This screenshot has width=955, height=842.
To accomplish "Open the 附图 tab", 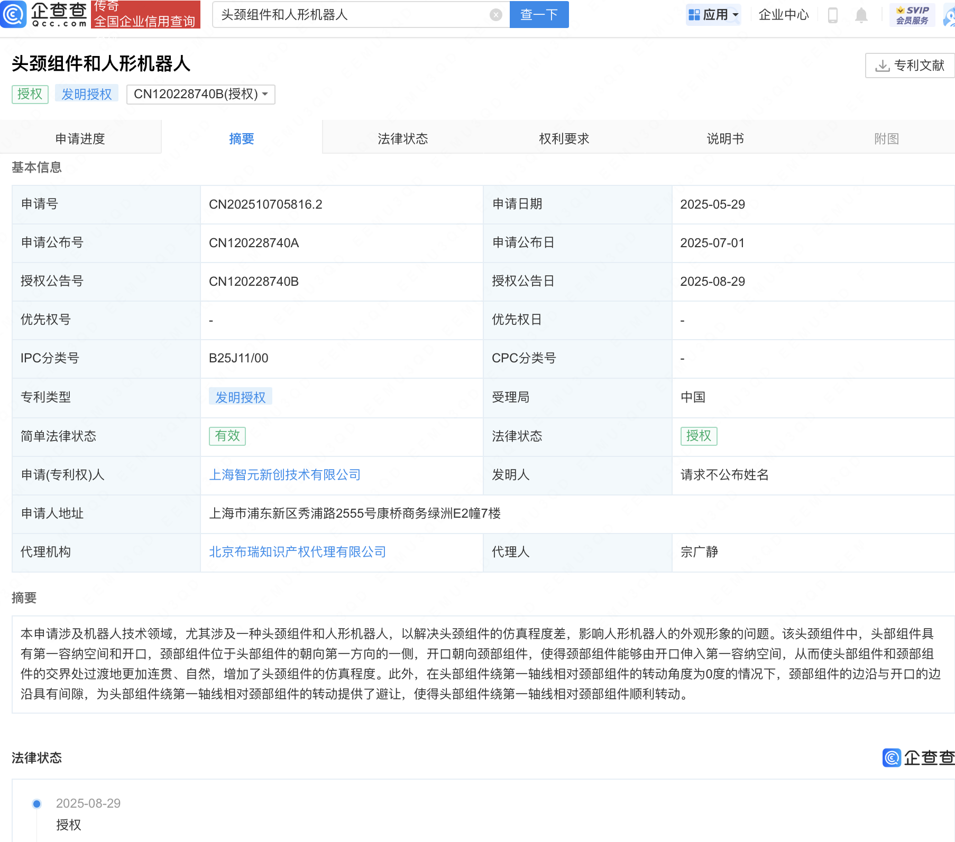I will click(x=887, y=138).
